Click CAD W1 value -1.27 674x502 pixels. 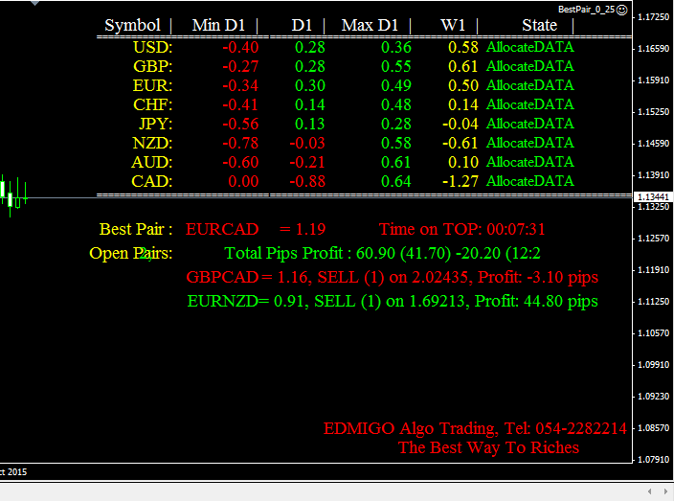tap(460, 181)
